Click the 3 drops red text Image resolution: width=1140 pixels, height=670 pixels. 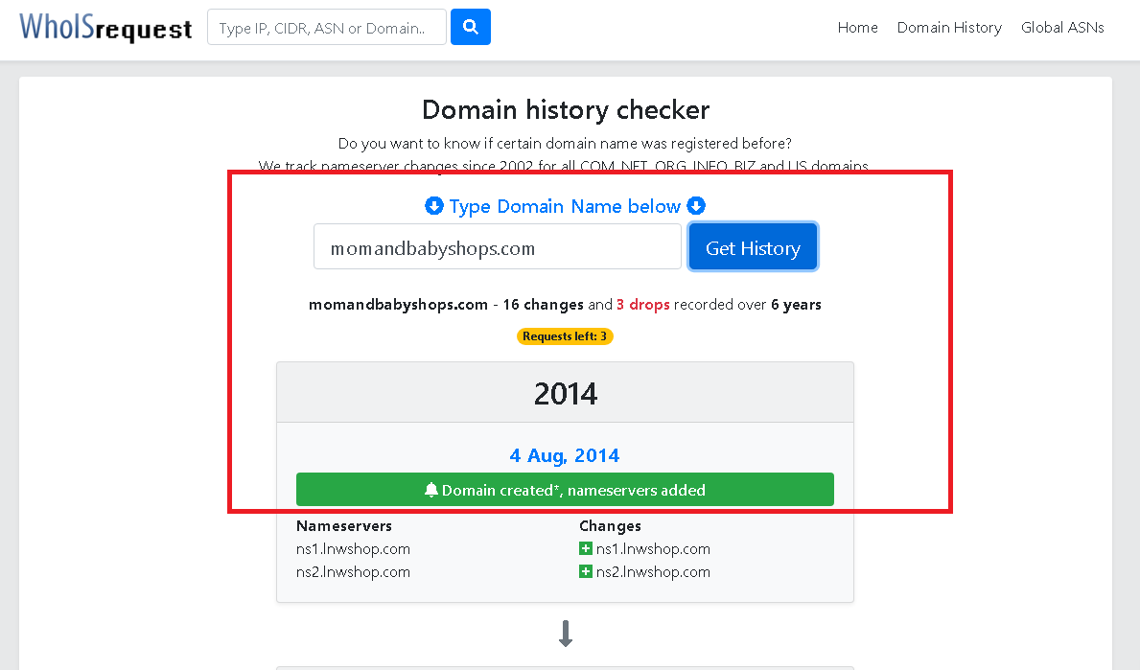point(642,305)
